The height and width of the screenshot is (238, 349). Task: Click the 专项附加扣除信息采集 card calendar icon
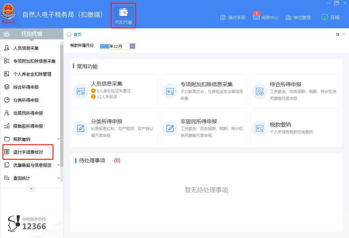[x=170, y=91]
